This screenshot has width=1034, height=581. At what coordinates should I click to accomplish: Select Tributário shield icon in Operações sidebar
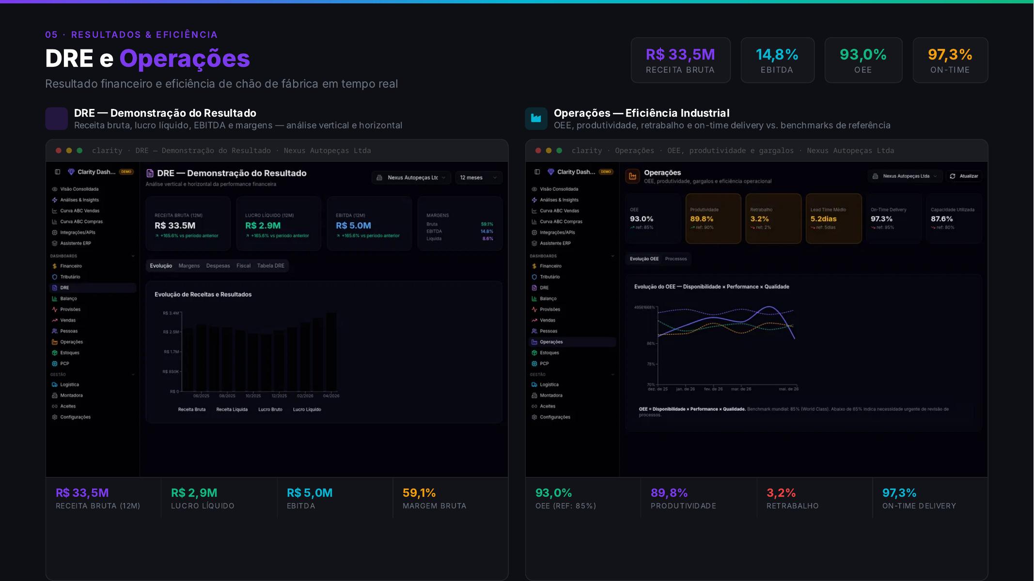[x=534, y=277]
